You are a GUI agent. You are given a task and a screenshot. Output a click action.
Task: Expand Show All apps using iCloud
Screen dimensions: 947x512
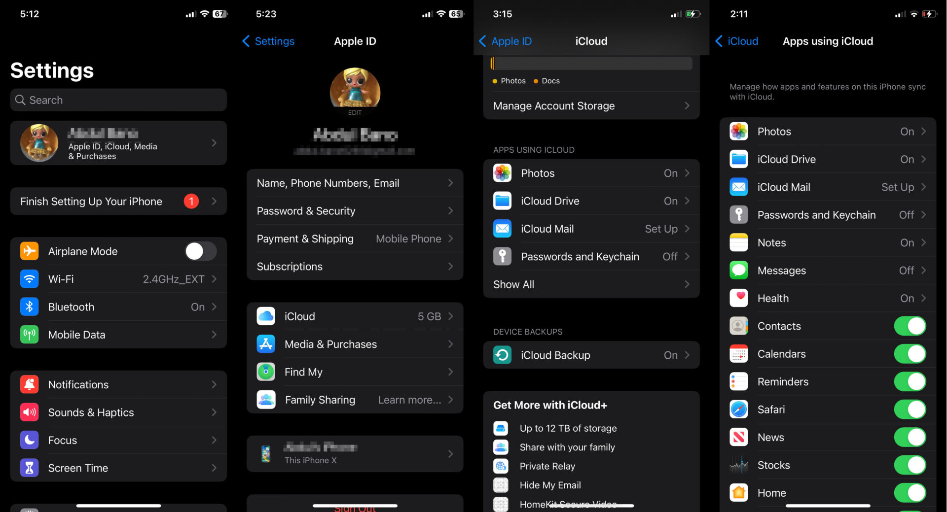pyautogui.click(x=591, y=284)
